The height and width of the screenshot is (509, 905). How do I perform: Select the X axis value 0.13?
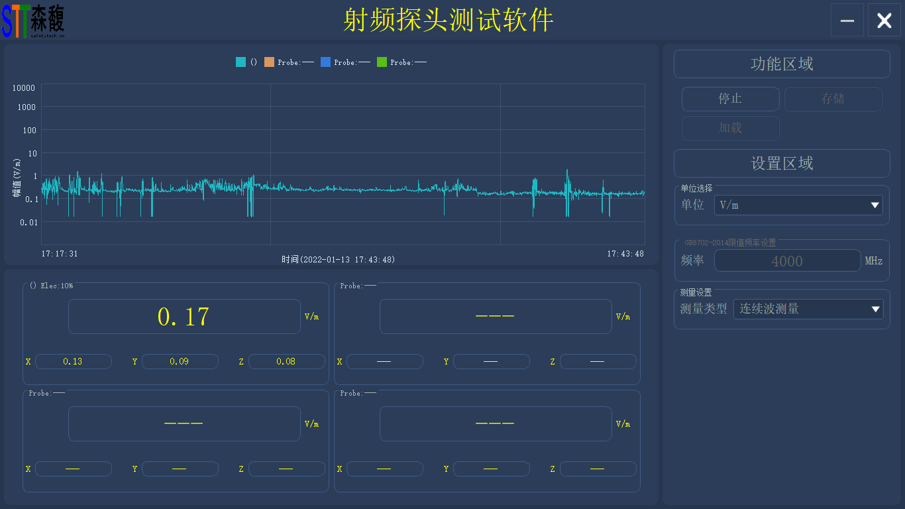pyautogui.click(x=73, y=362)
